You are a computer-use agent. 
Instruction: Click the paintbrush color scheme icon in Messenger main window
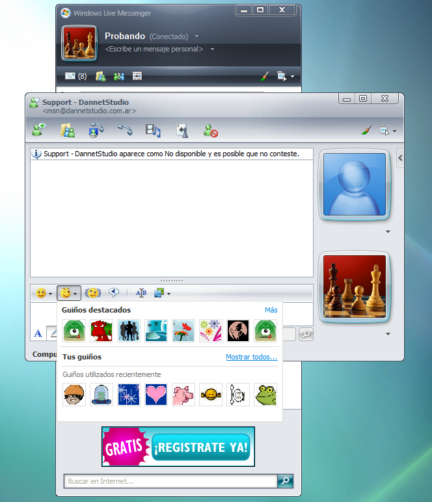click(264, 76)
